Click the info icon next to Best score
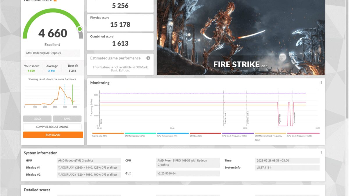This screenshot has width=349, height=196. click(x=77, y=66)
